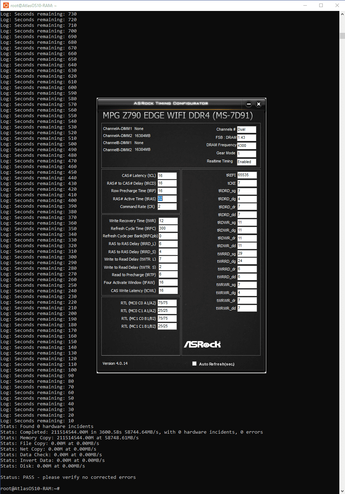Click the 'Status: PASS' line in terminal

(x=68, y=477)
